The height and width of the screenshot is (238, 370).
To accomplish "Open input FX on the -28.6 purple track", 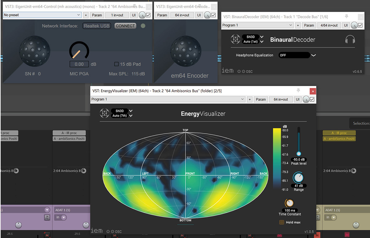I will pyautogui.click(x=47, y=217).
